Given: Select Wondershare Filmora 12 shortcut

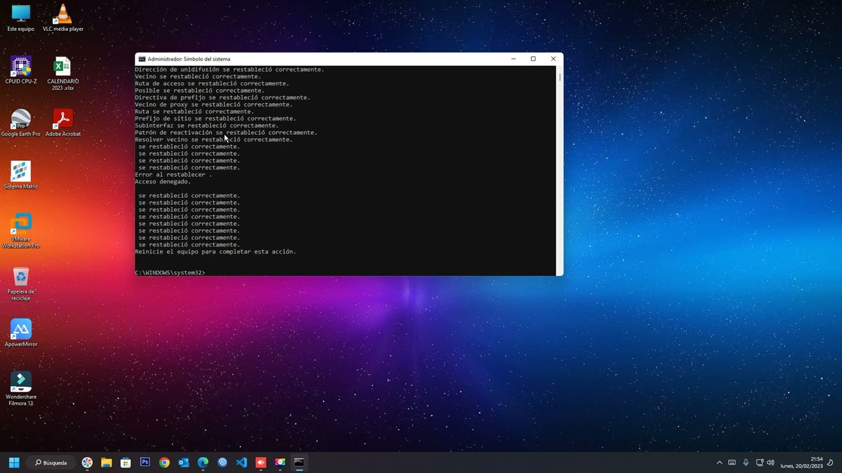Looking at the screenshot, I should (21, 389).
